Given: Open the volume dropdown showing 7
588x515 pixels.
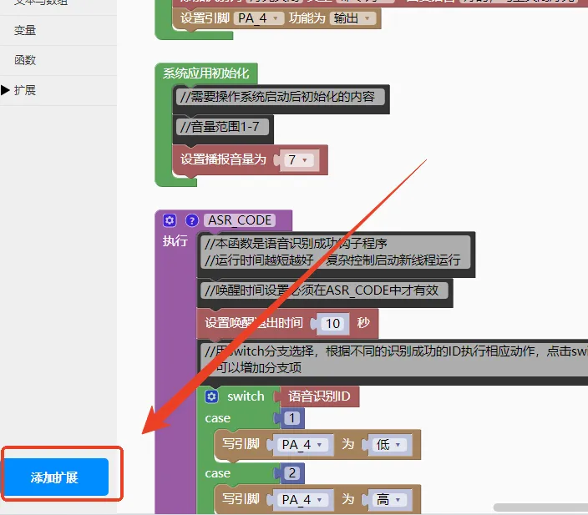Looking at the screenshot, I should tap(297, 159).
